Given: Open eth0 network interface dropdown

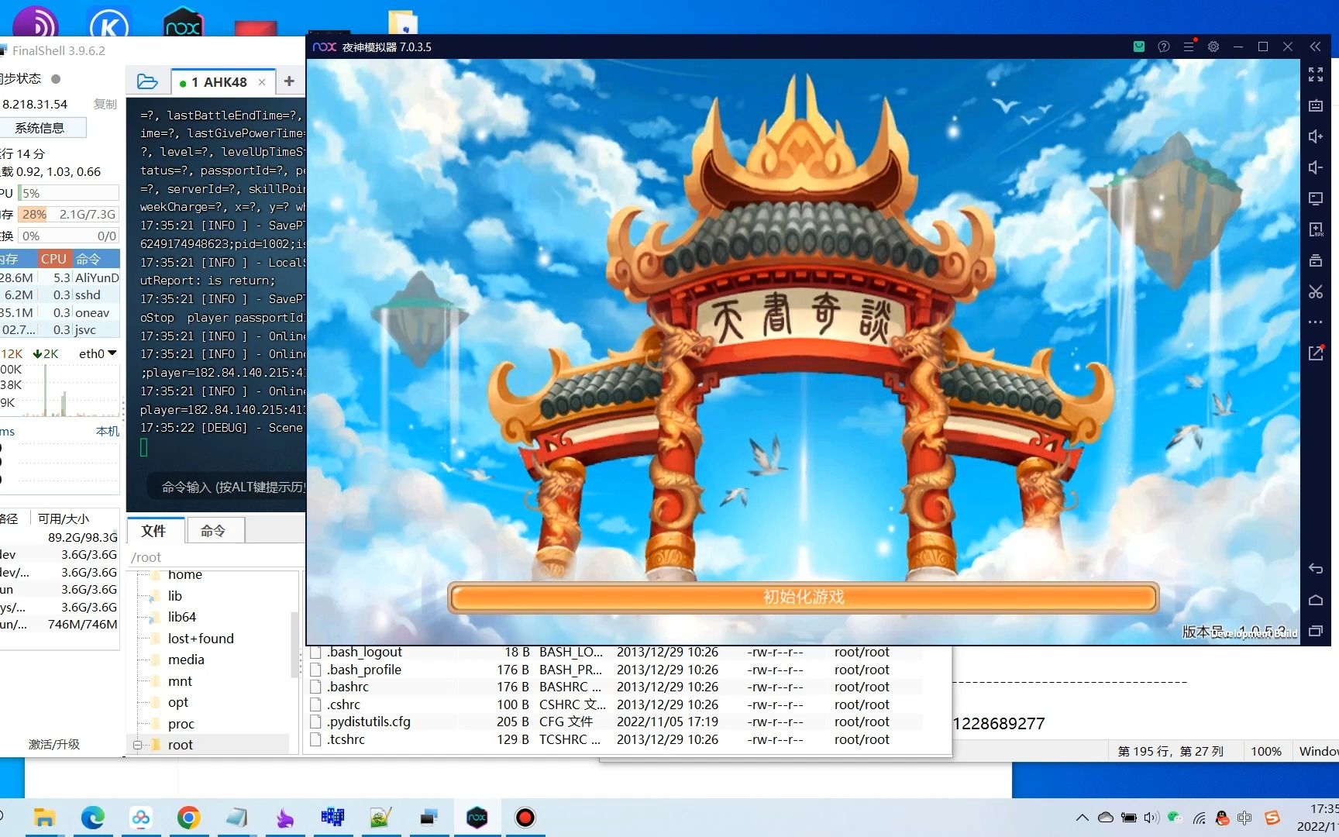Looking at the screenshot, I should click(98, 353).
